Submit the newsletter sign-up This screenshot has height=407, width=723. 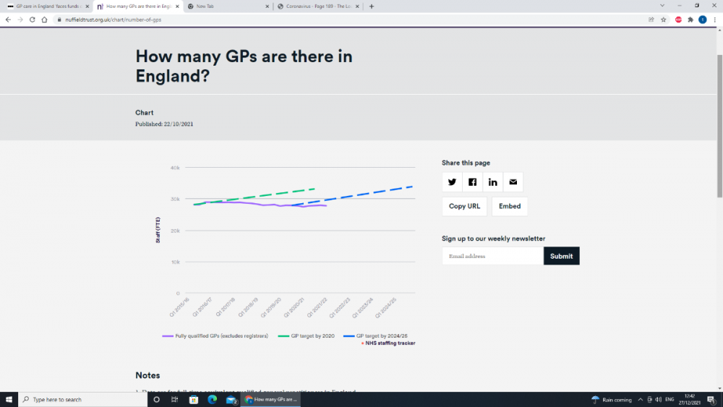561,256
